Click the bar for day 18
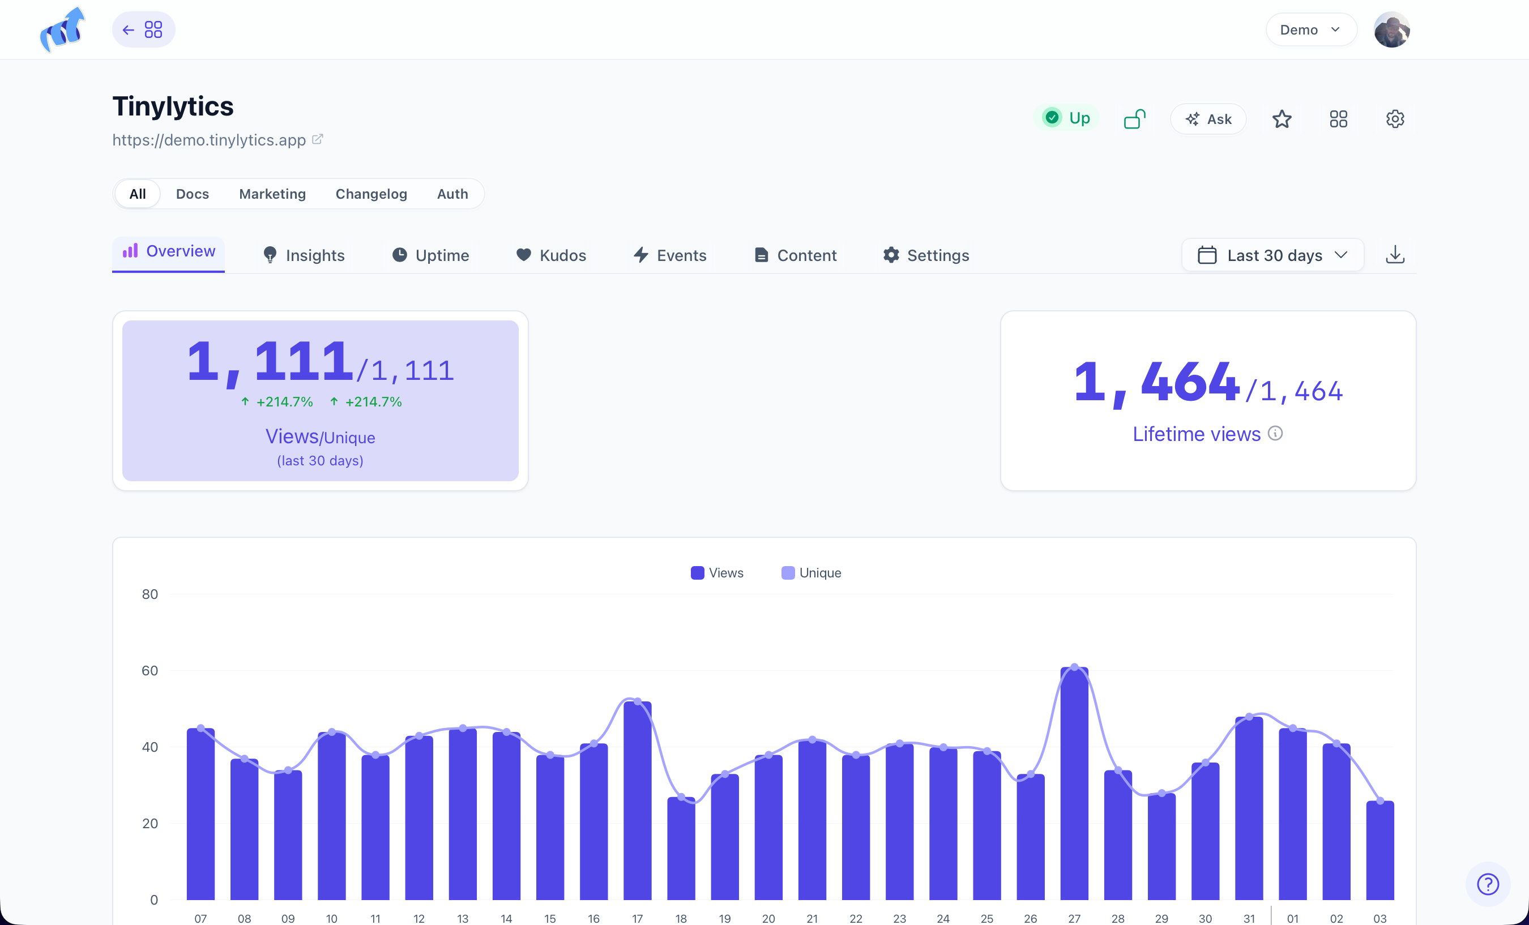The image size is (1529, 925). 681,849
